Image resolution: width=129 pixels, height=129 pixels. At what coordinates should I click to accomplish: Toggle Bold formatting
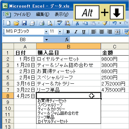click(68, 32)
